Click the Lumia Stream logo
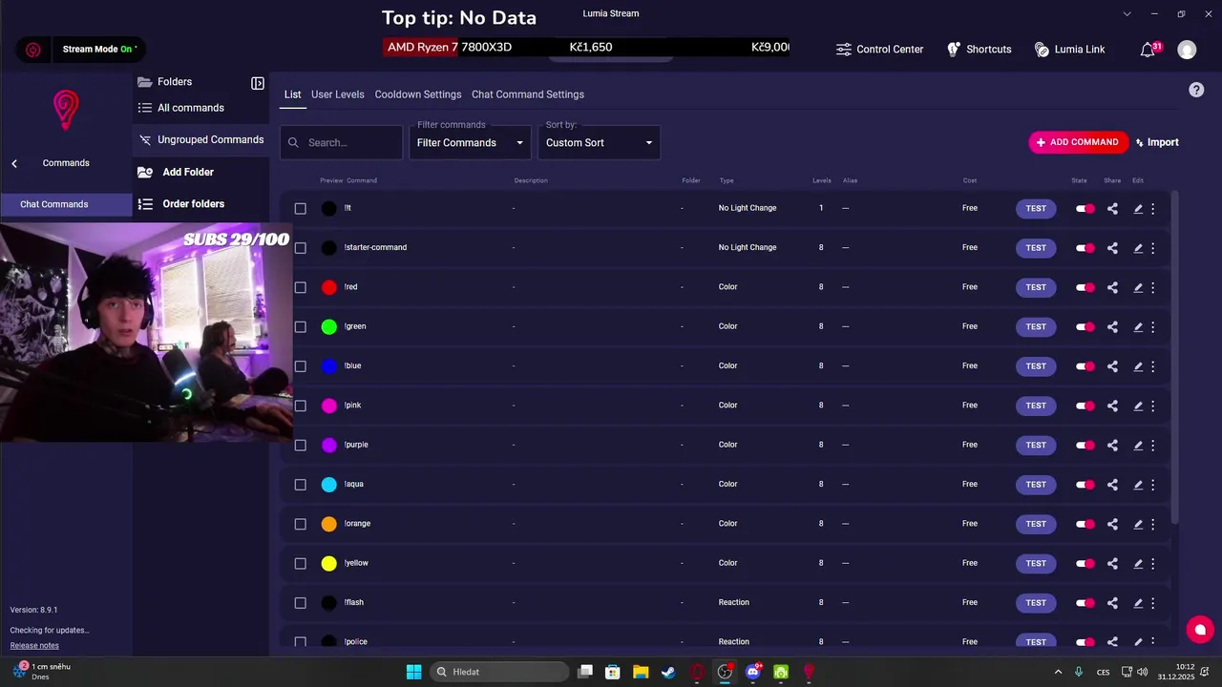This screenshot has width=1222, height=687. tap(65, 110)
